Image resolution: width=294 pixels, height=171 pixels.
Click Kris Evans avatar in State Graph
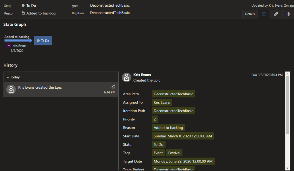point(9,46)
